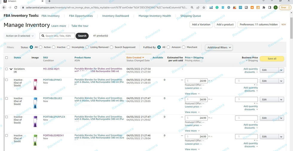293x151 pixels.
Task: Click the page's vertical scrollbar
Action: [291, 28]
